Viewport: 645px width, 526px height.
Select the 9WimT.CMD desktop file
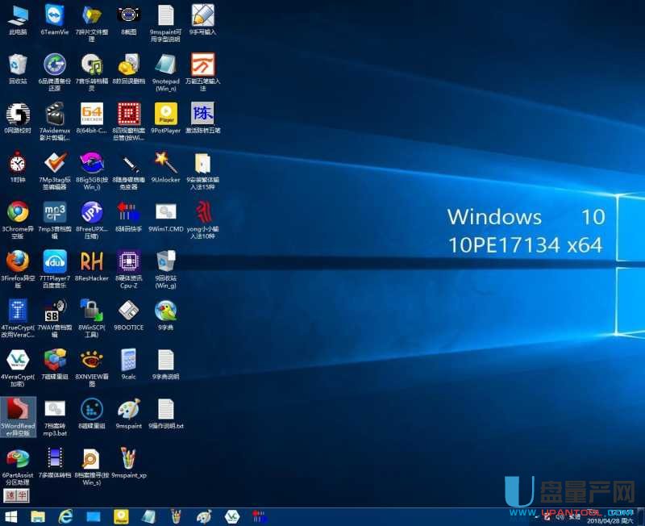(x=166, y=216)
